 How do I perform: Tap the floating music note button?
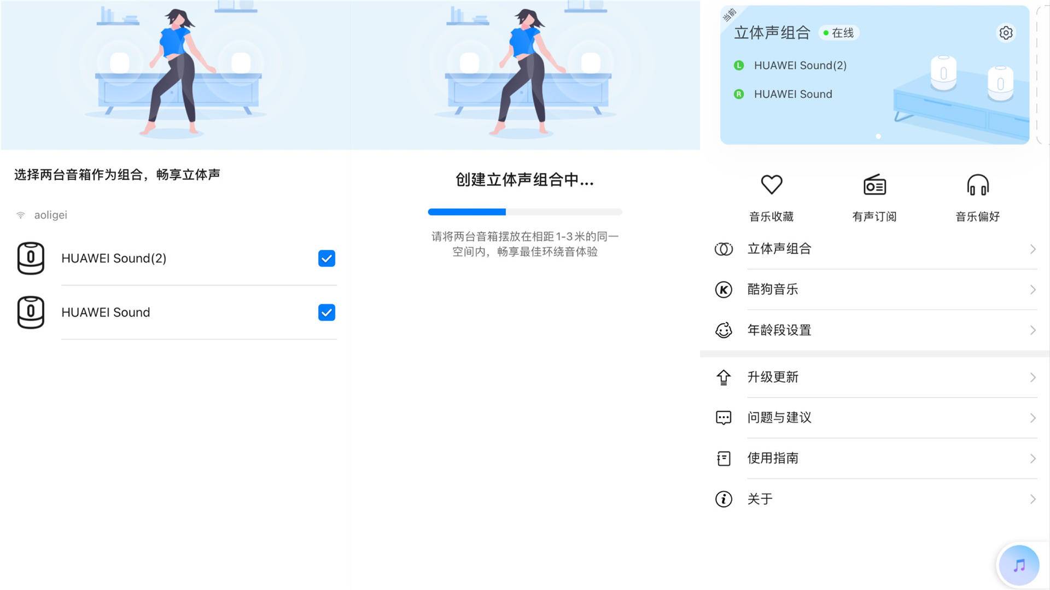(1018, 565)
